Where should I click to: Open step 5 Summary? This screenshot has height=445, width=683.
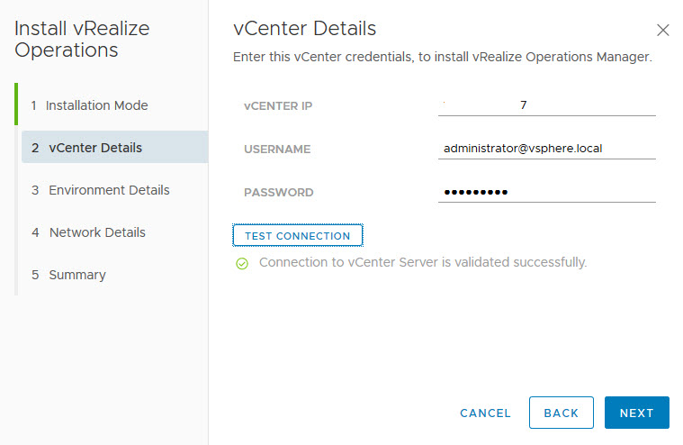click(76, 275)
